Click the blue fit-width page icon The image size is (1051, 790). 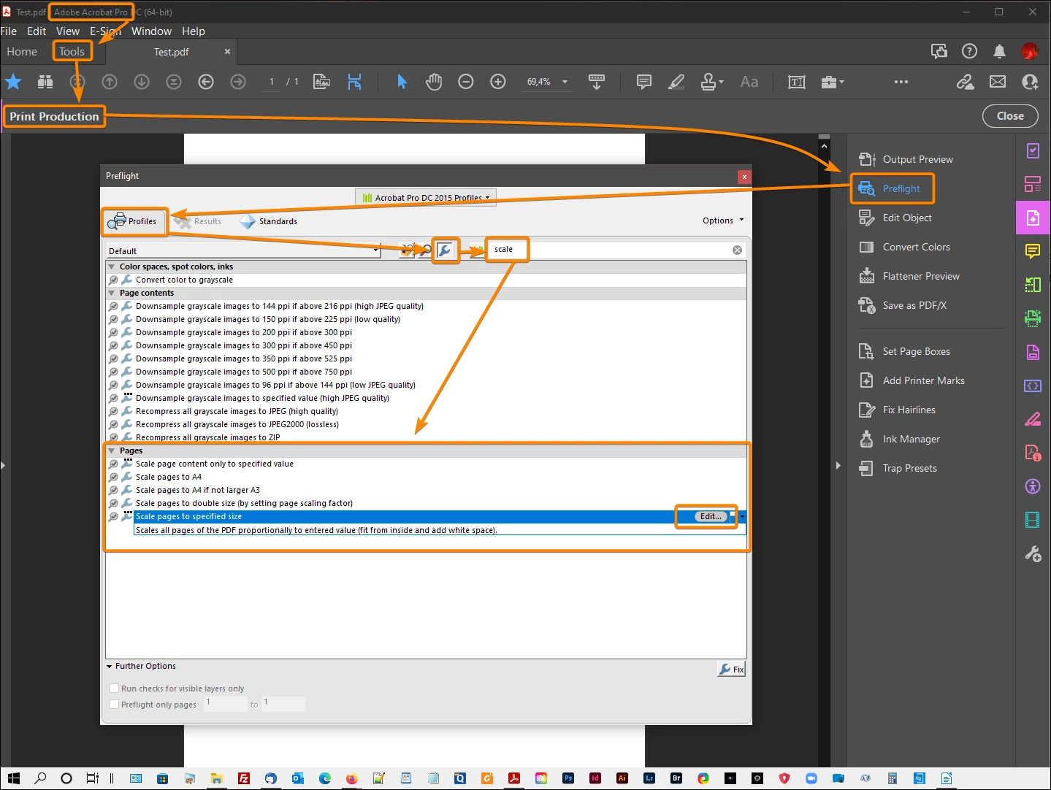[355, 82]
